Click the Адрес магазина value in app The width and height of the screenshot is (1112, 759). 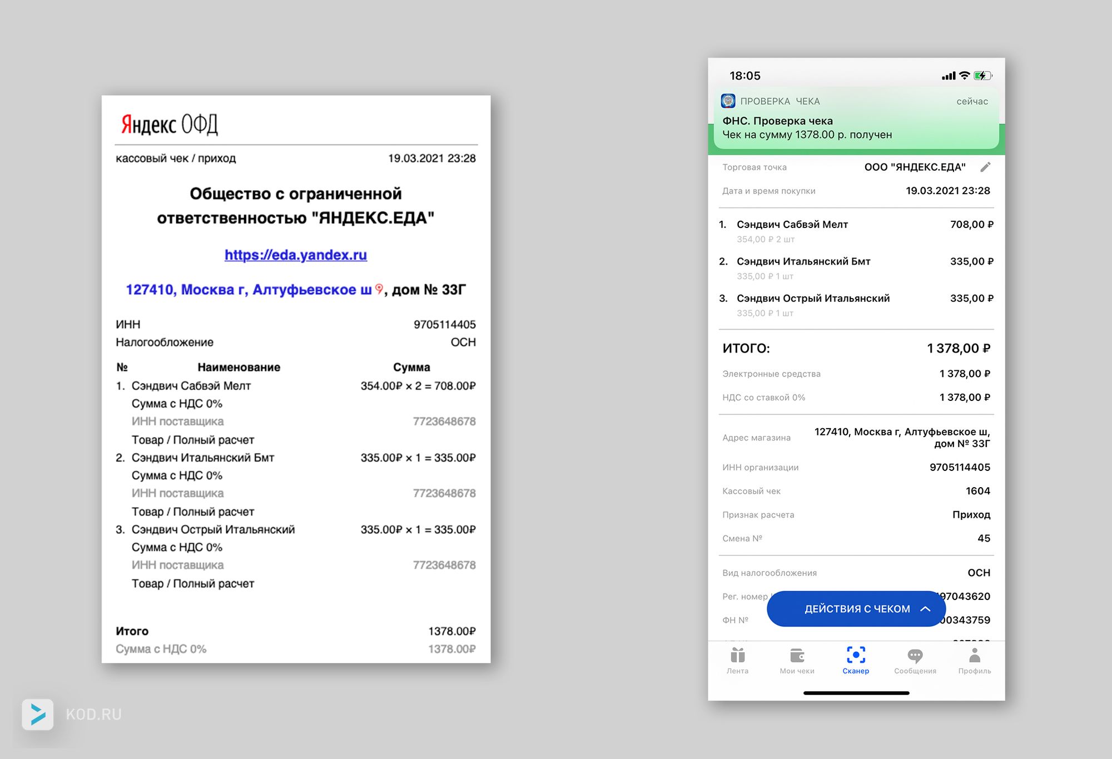click(902, 438)
